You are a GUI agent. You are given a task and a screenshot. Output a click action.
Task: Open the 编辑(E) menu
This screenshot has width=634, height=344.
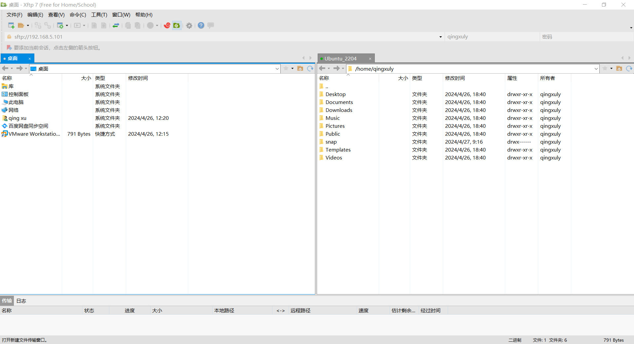(35, 15)
